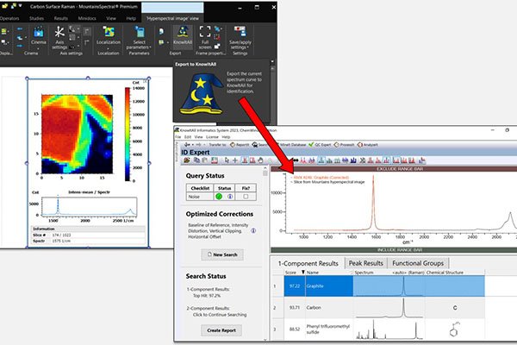Open the License menu in KnowItAll
517x345 pixels.
tap(212, 136)
